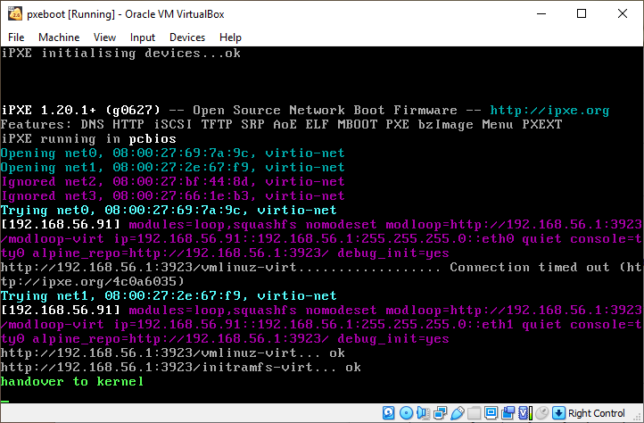The height and width of the screenshot is (423, 644).
Task: Close the pxeboot VM window
Action: [623, 13]
